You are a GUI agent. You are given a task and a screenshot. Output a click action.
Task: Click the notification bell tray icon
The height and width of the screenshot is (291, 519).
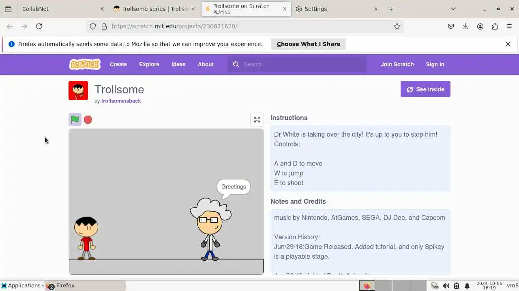tap(467, 286)
